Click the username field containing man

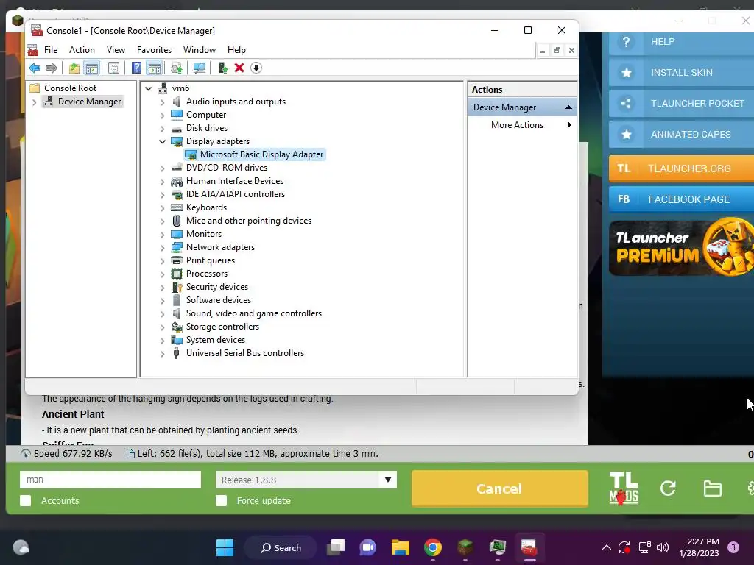point(110,480)
